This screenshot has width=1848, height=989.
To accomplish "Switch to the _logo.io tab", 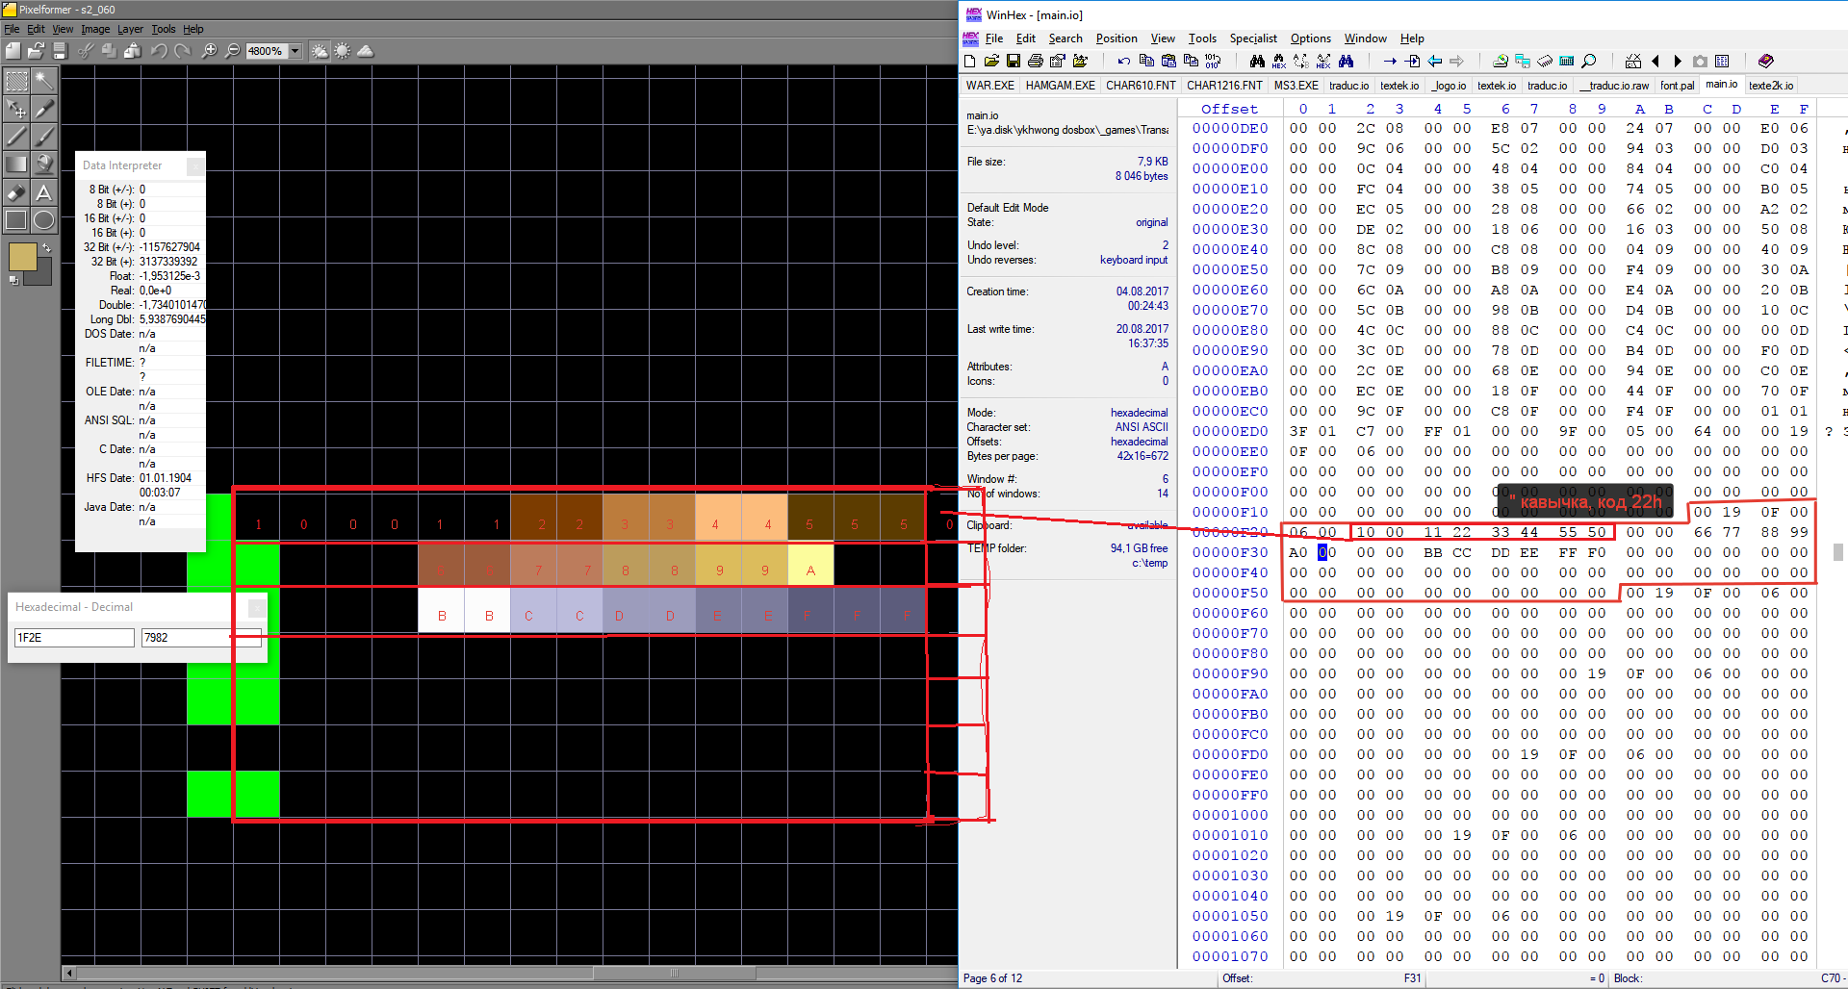I will [x=1449, y=86].
